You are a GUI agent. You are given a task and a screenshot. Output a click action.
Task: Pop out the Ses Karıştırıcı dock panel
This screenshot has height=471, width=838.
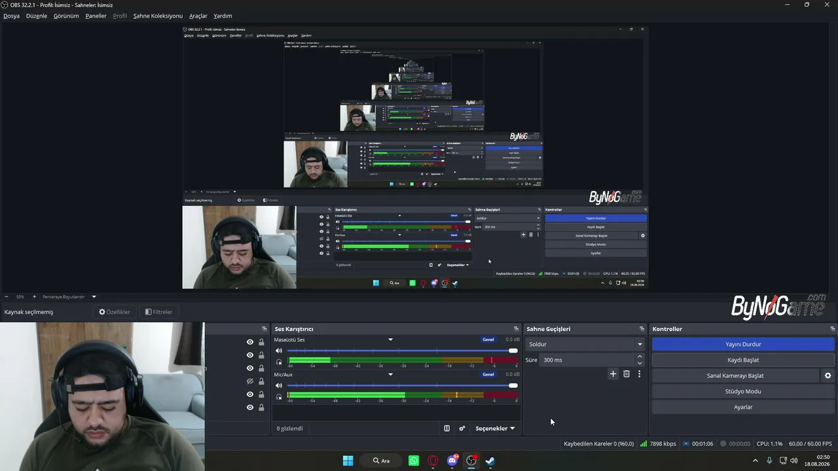516,329
